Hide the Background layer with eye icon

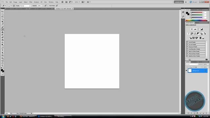coord(186,71)
